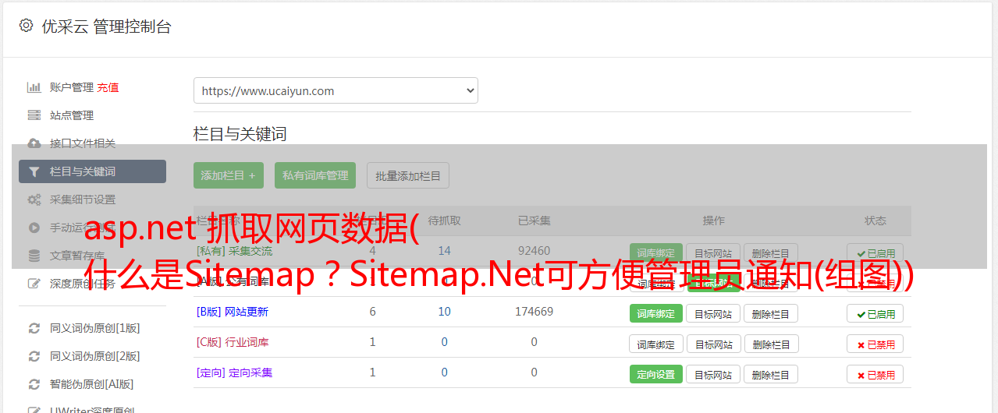
Task: Open 智能伪原创[AI版] in the sidebar
Action: click(92, 384)
